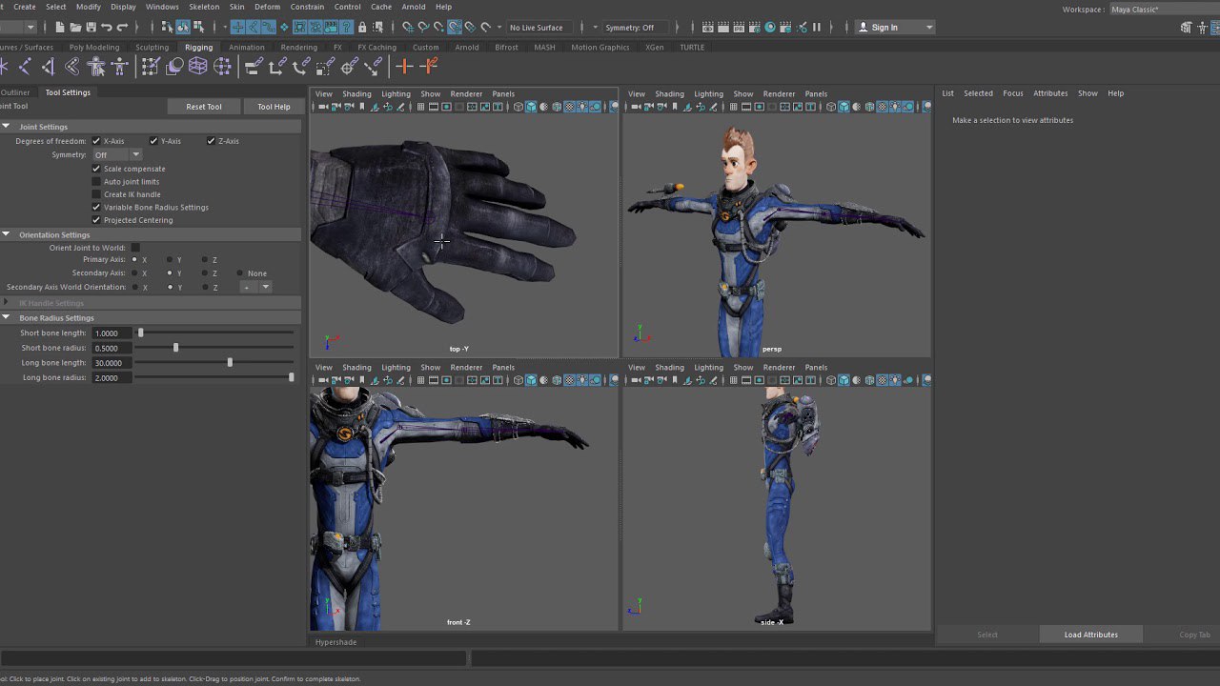The width and height of the screenshot is (1220, 686).
Task: Open a scene using the folder icon
Action: click(x=75, y=27)
